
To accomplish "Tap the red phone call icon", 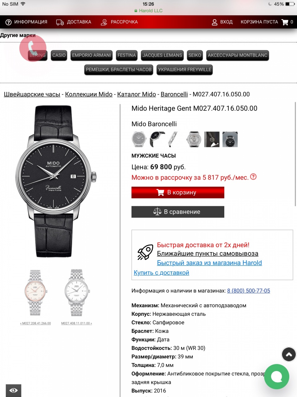I will click(33, 48).
